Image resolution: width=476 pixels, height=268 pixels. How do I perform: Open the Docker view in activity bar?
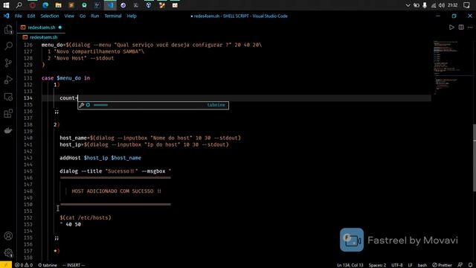(x=8, y=130)
